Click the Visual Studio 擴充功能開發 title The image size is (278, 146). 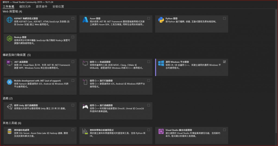tap(179, 130)
